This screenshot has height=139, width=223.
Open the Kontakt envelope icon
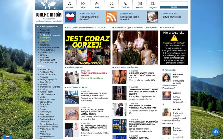139,3
